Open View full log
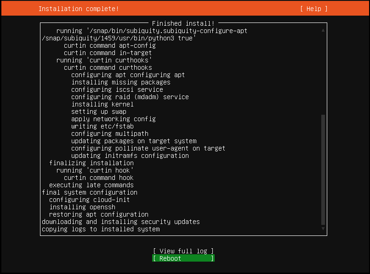The width and height of the screenshot is (370, 274). 182,251
